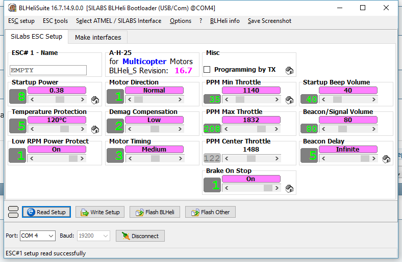Click the default icon beside Brake On Stop
The width and height of the screenshot is (402, 262).
[x=289, y=189]
